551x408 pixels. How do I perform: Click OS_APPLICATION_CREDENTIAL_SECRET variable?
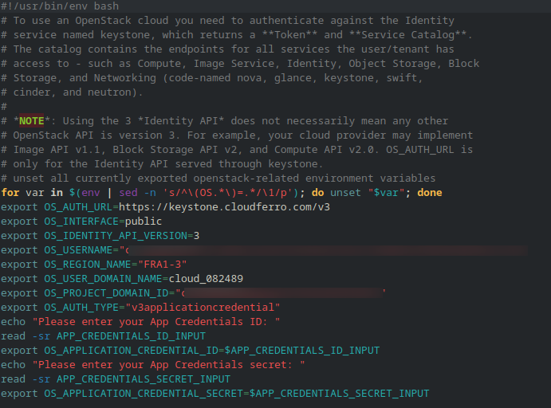[x=144, y=394]
